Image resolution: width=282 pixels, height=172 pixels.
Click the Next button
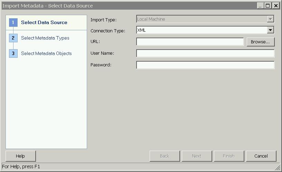tap(197, 156)
